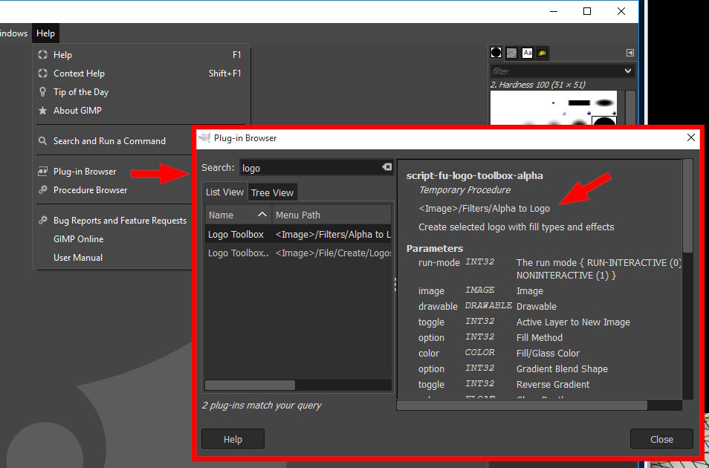The width and height of the screenshot is (709, 468).
Task: Open Tip of the Day
Action: coord(140,92)
